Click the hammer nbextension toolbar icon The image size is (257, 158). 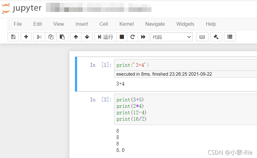(x=216, y=37)
